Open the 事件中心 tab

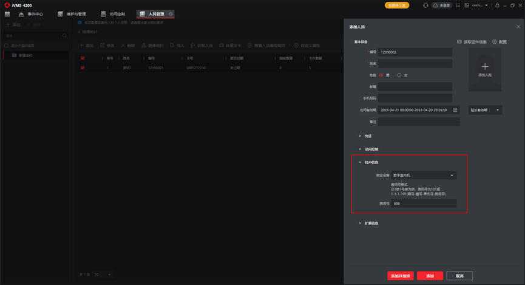pos(31,14)
